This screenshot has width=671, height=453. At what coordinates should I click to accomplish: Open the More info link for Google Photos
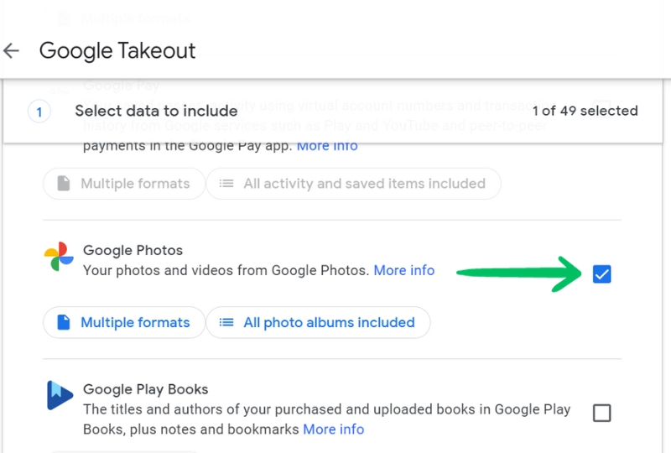(404, 270)
